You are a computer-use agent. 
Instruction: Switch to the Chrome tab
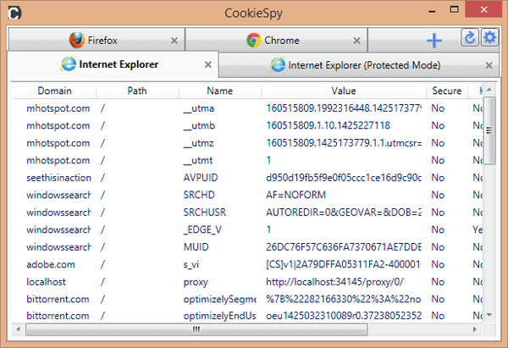tap(276, 40)
